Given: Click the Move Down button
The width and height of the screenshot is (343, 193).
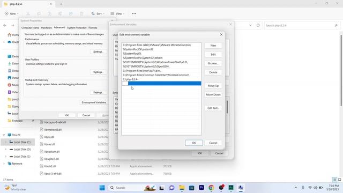Looking at the screenshot, I should click(x=213, y=95).
